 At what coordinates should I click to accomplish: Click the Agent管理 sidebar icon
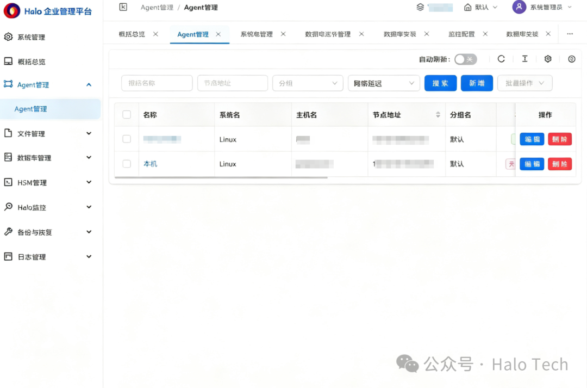pos(8,84)
